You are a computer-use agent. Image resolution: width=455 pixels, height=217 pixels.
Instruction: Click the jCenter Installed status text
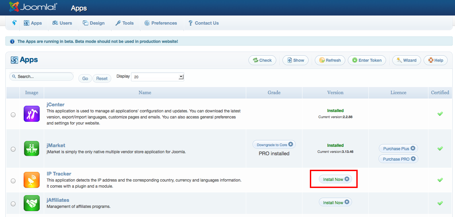click(335, 111)
